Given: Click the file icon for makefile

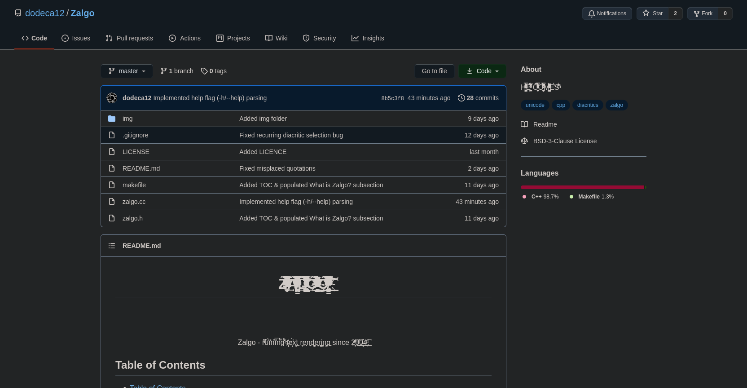Looking at the screenshot, I should pyautogui.click(x=112, y=185).
